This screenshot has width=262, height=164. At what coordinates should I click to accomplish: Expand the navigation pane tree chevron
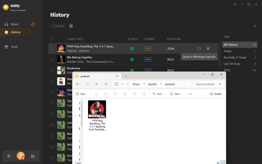click(76, 115)
